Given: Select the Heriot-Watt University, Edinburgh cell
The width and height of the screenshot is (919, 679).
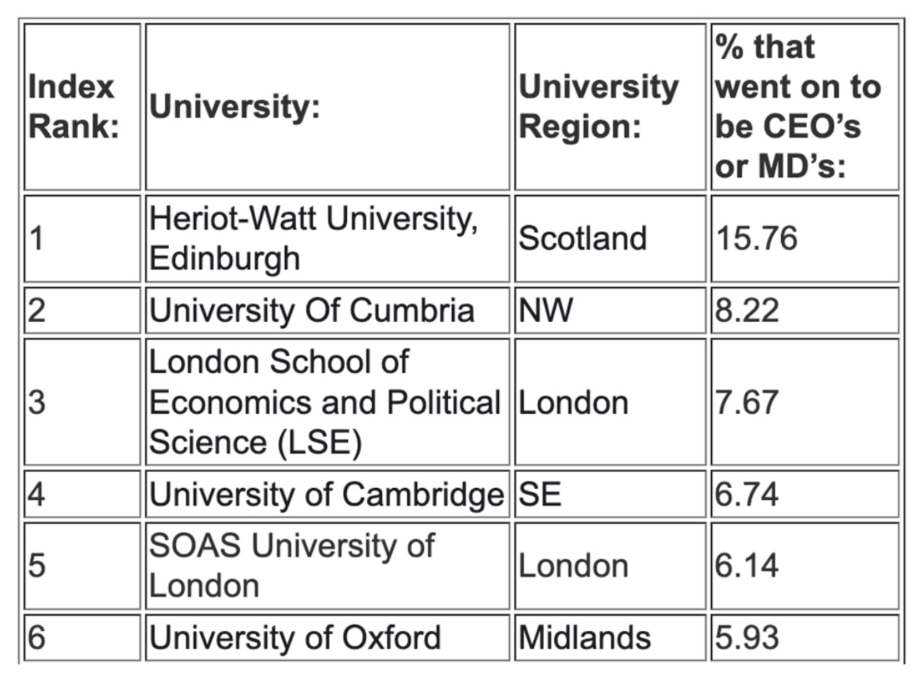Looking at the screenshot, I should point(327,238).
